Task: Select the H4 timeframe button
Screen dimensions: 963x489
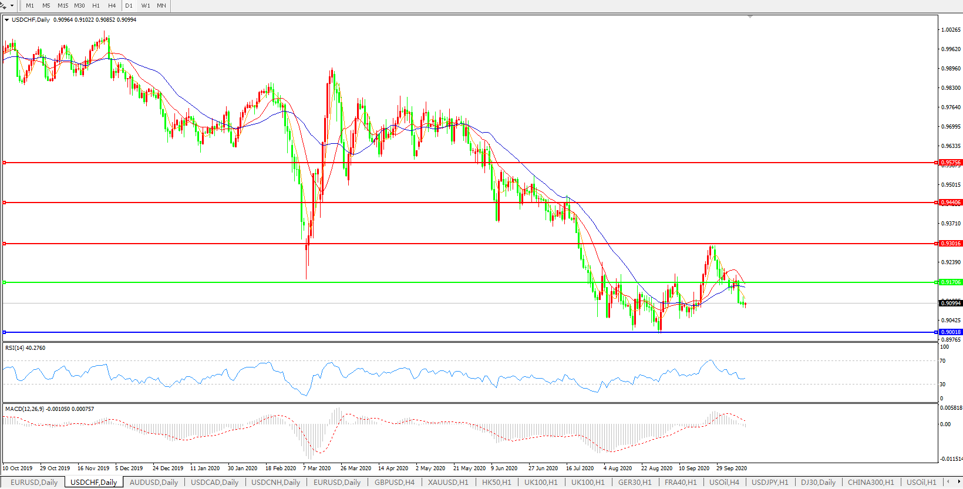Action: click(x=112, y=6)
